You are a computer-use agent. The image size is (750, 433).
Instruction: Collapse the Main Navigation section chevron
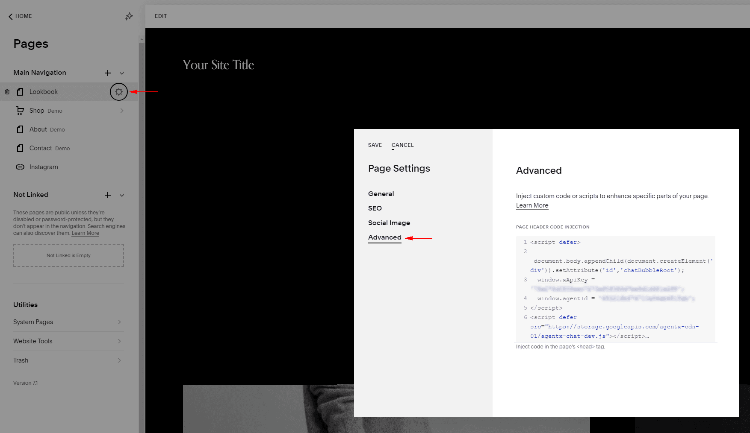coord(122,73)
